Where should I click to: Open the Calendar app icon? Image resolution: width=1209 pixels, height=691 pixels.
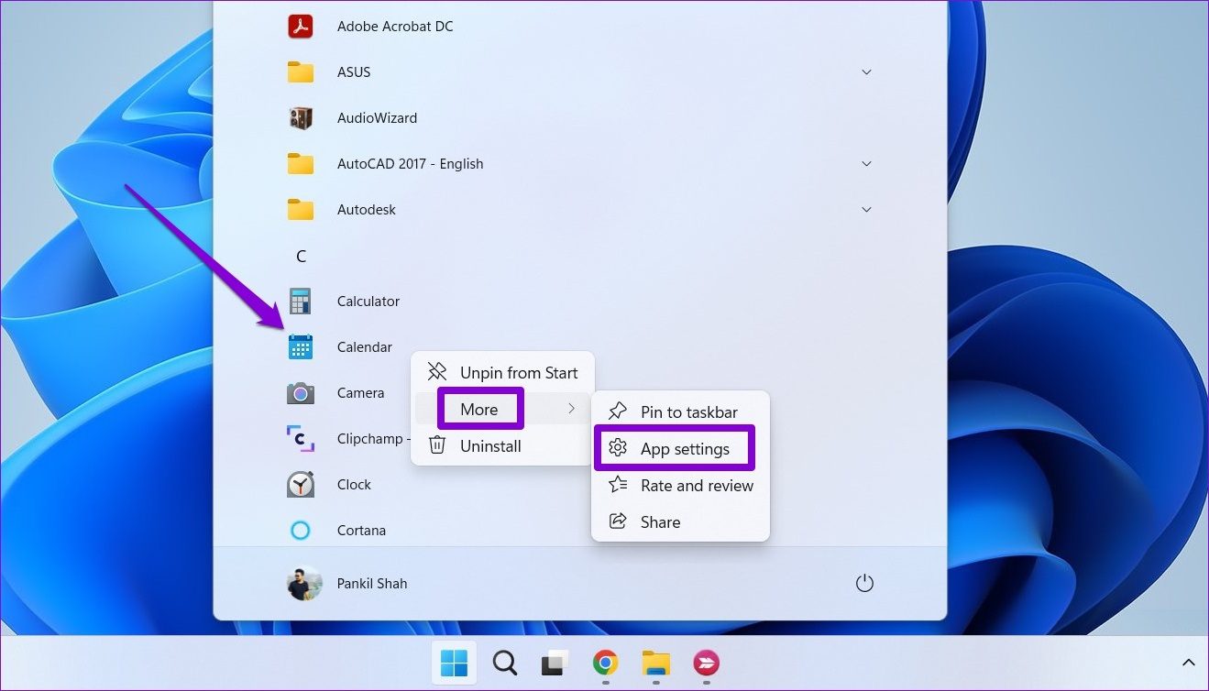[x=301, y=347]
